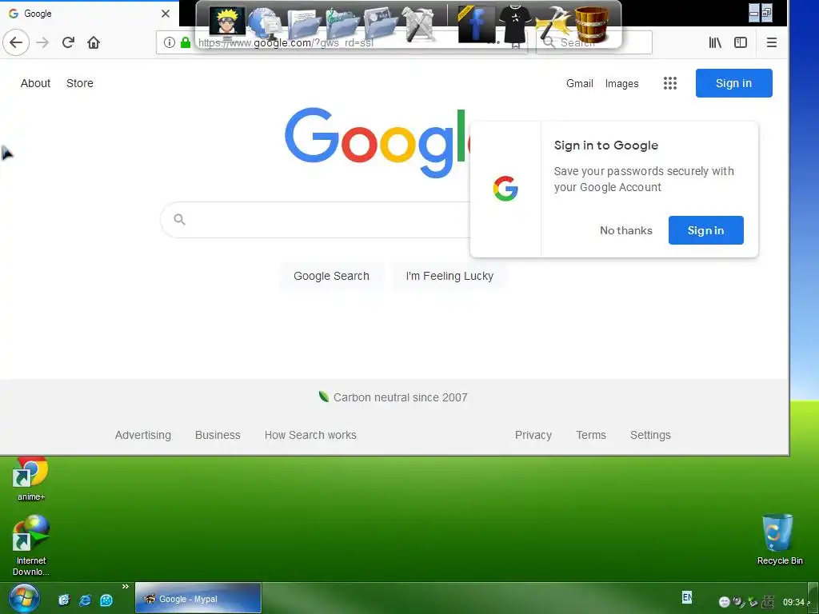The height and width of the screenshot is (614, 819).
Task: Click the I'm Feeling Lucky button
Action: 449,276
